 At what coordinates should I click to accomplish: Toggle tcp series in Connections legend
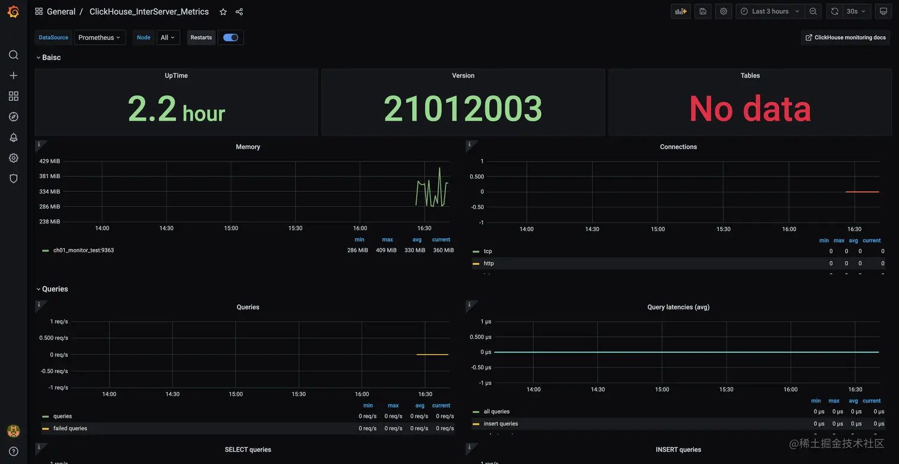[x=488, y=251]
